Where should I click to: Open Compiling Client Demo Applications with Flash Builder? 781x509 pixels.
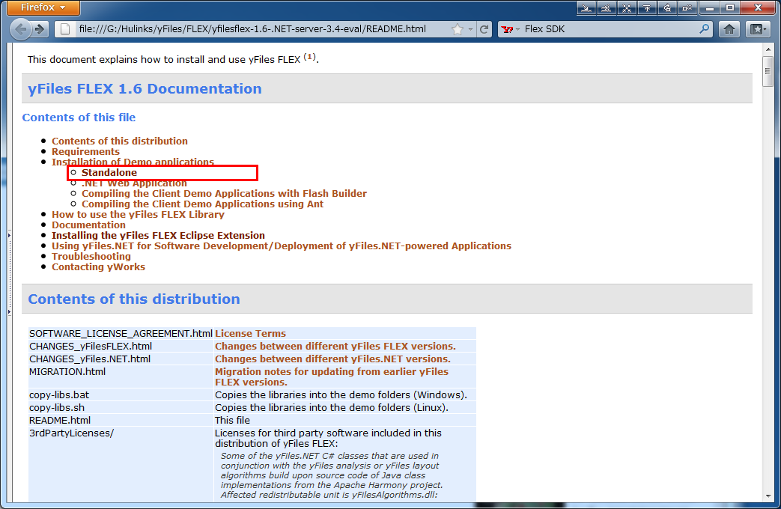[x=224, y=193]
